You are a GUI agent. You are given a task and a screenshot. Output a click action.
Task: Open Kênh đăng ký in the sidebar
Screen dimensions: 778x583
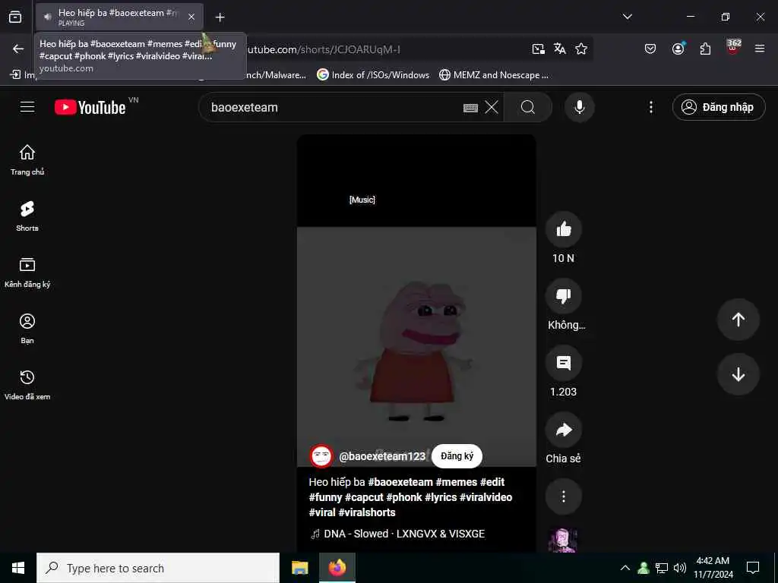[27, 273]
